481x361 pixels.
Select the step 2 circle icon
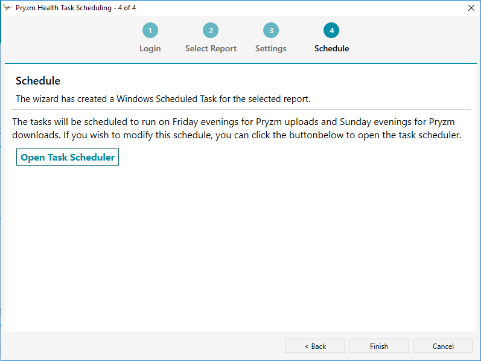[x=211, y=30]
